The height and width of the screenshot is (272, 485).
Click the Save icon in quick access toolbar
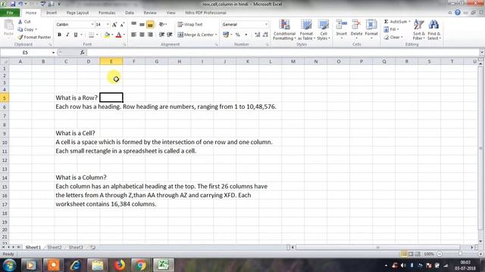[x=12, y=4]
